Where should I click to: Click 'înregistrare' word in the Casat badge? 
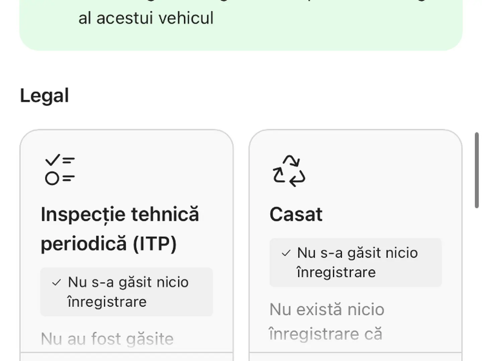336,272
